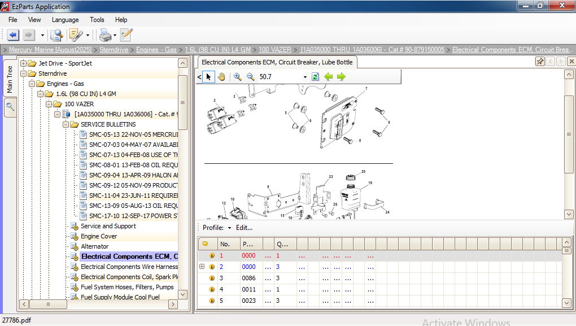The width and height of the screenshot is (576, 326).
Task: Follow the Mercury Marine [August2025] breadcrumb link
Action: [x=50, y=50]
